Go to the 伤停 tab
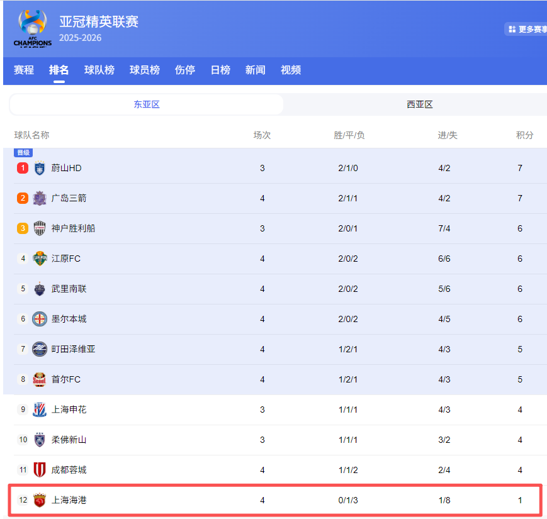This screenshot has width=547, height=519. (185, 70)
